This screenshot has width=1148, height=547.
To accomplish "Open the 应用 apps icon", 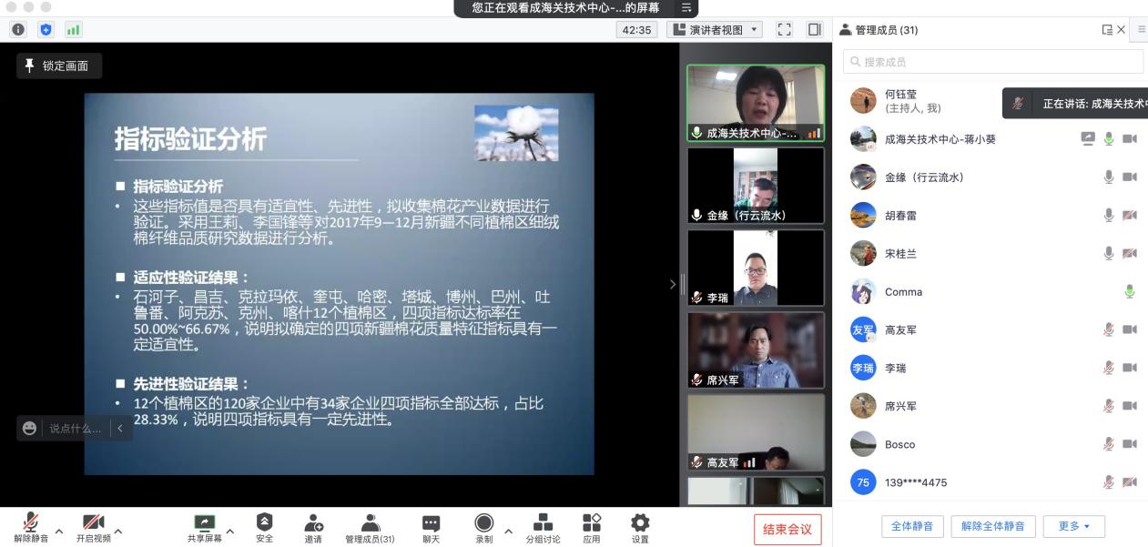I will 592,526.
